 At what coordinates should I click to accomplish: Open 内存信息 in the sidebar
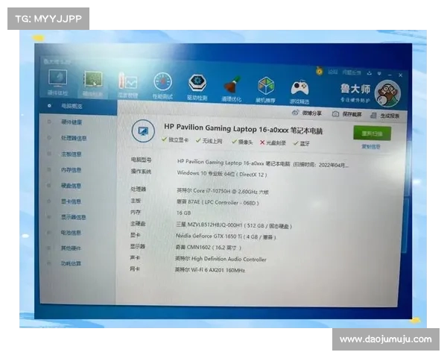click(71, 170)
